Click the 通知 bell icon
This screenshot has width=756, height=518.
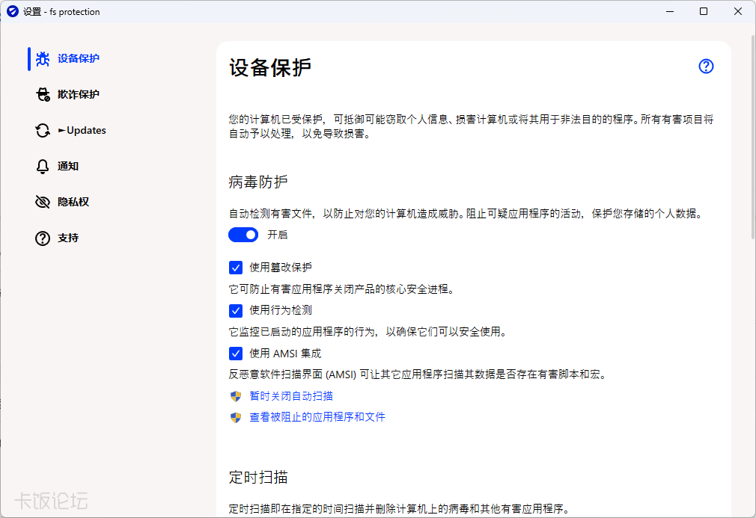click(x=43, y=167)
